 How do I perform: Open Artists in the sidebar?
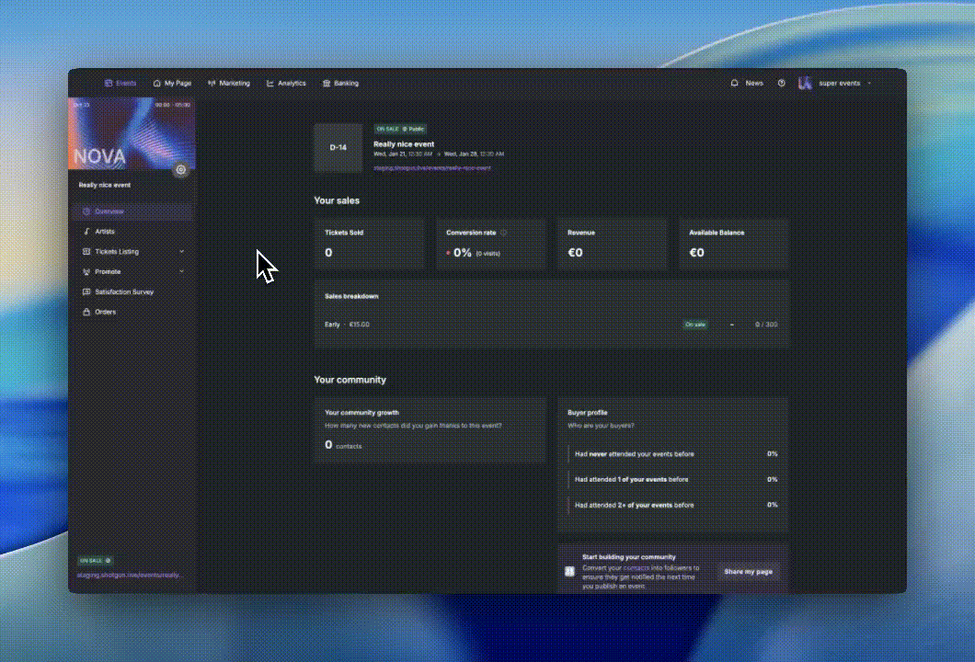pyautogui.click(x=132, y=231)
